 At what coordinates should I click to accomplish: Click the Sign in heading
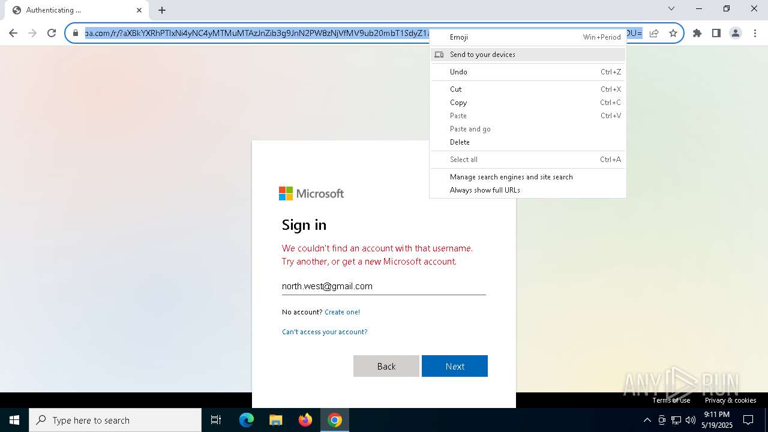coord(304,225)
